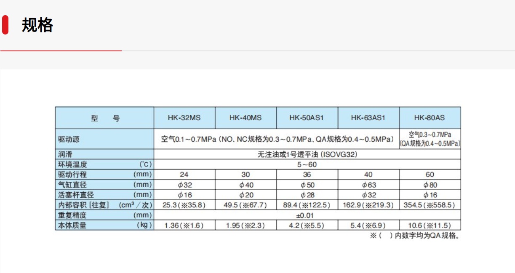
Task: Click the HK-40MS column header
Action: (245, 118)
